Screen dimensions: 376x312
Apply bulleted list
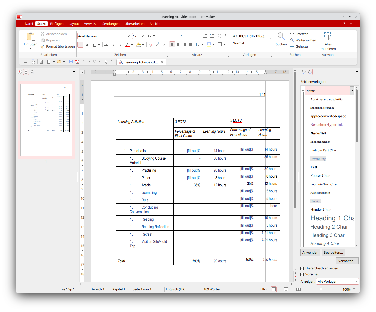[172, 36]
